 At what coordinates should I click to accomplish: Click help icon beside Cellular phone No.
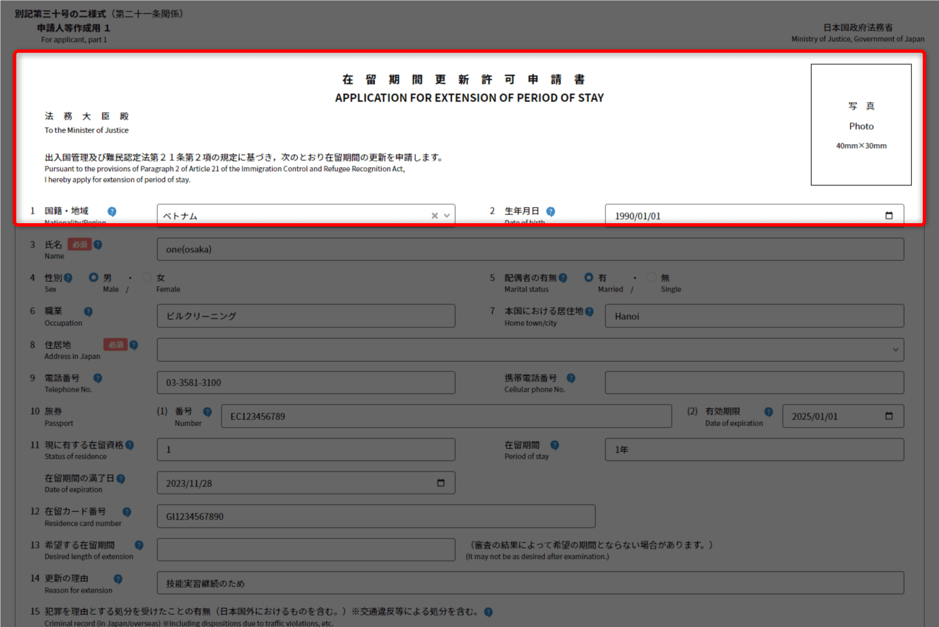(x=571, y=378)
